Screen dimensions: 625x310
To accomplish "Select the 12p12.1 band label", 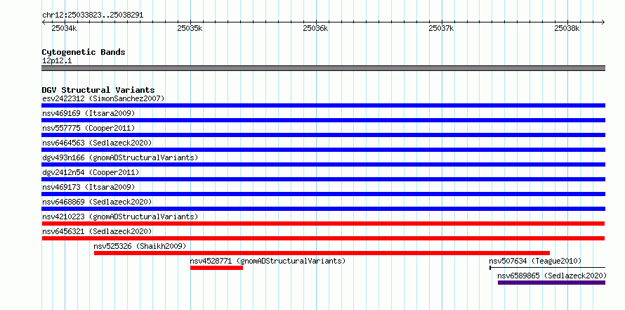I will point(57,60).
